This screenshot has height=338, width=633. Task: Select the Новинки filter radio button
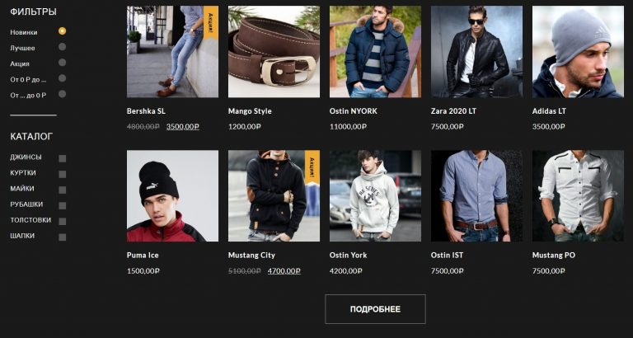pos(62,31)
